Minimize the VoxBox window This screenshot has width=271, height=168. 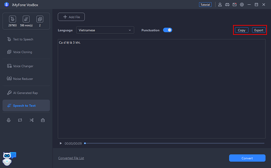click(249, 5)
